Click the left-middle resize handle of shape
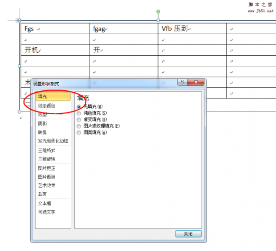Image resolution: width=276 pixels, height=251 pixels. click(20, 66)
